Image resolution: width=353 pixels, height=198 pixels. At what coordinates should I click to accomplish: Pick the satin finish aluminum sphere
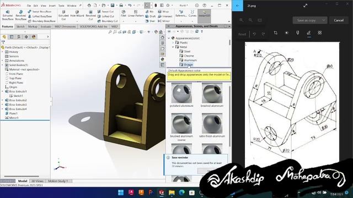(212, 124)
